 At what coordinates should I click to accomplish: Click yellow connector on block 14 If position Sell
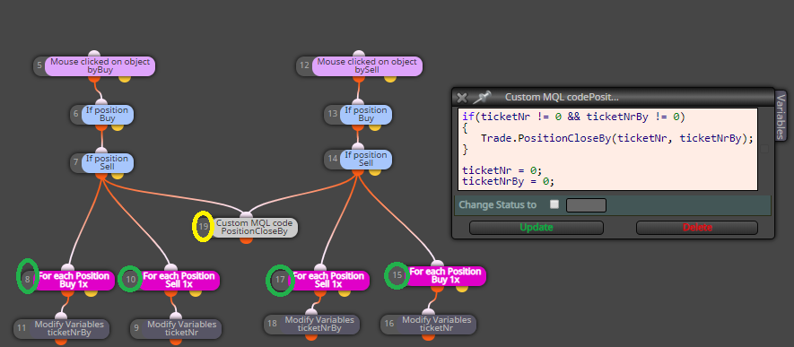tap(375, 171)
